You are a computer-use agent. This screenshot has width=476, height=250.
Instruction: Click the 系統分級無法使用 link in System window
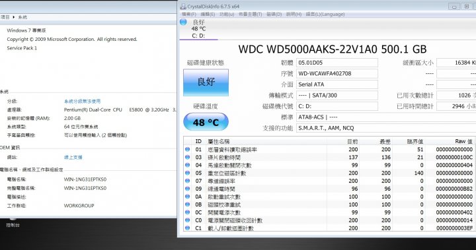[x=82, y=101]
